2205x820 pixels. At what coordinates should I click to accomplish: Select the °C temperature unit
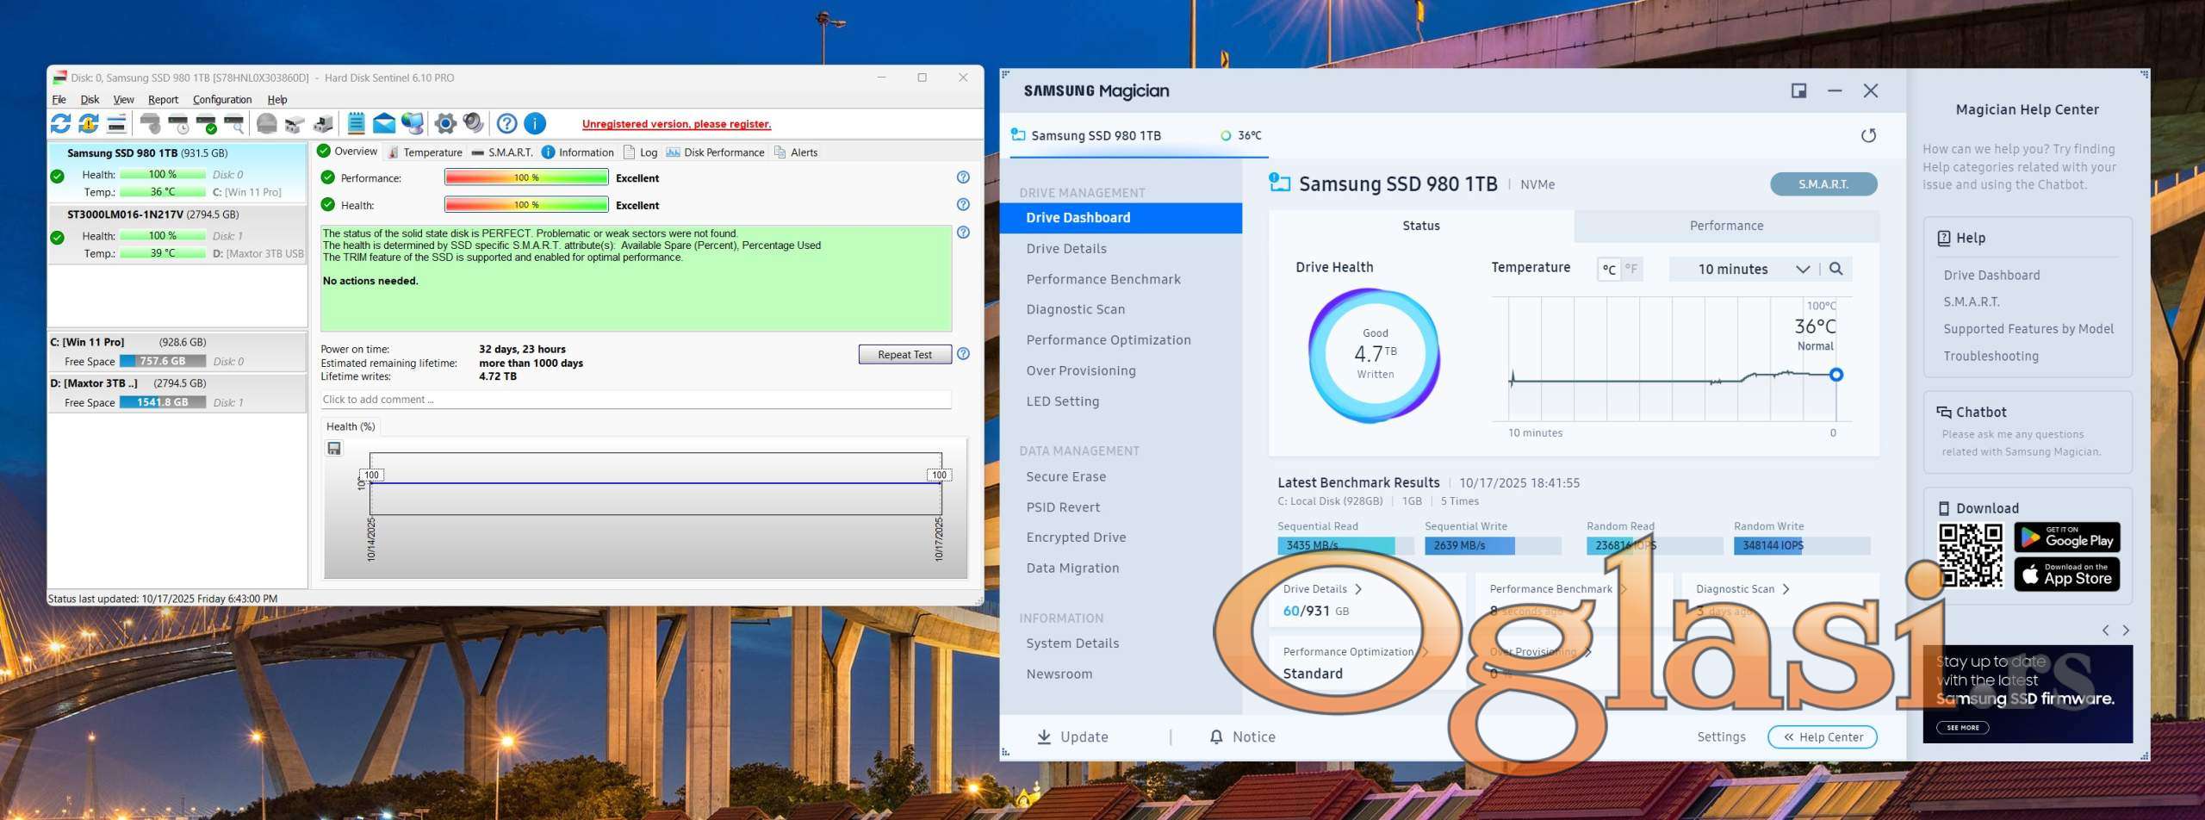coord(1608,270)
